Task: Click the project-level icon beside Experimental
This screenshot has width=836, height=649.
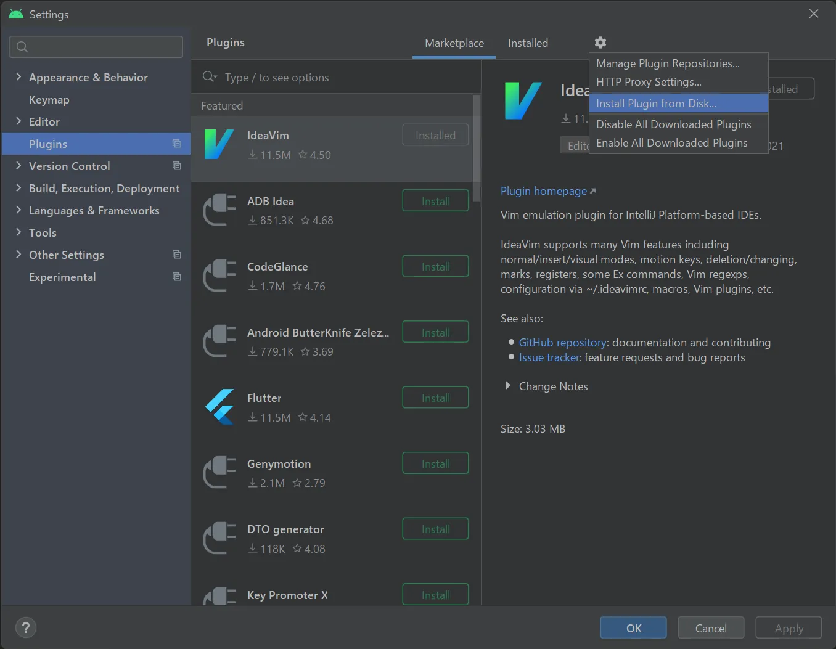Action: (177, 277)
